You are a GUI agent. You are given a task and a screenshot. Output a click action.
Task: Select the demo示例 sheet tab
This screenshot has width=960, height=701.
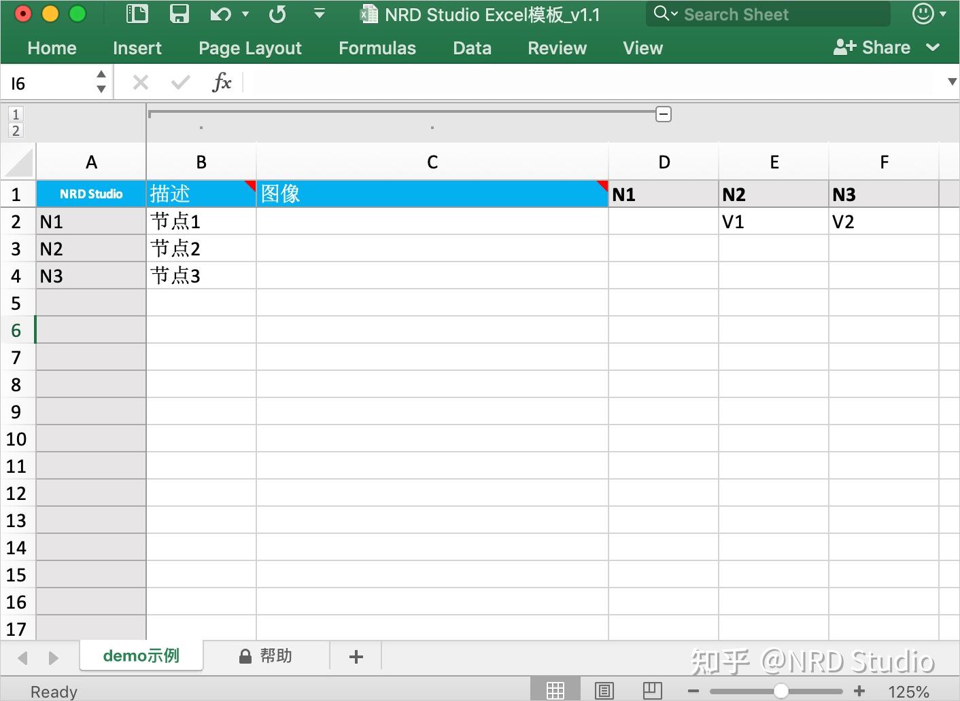point(141,655)
